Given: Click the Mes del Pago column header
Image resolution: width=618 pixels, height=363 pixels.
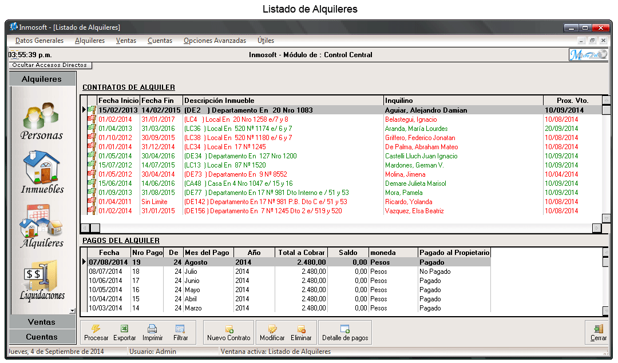Looking at the screenshot, I should click(x=208, y=252).
